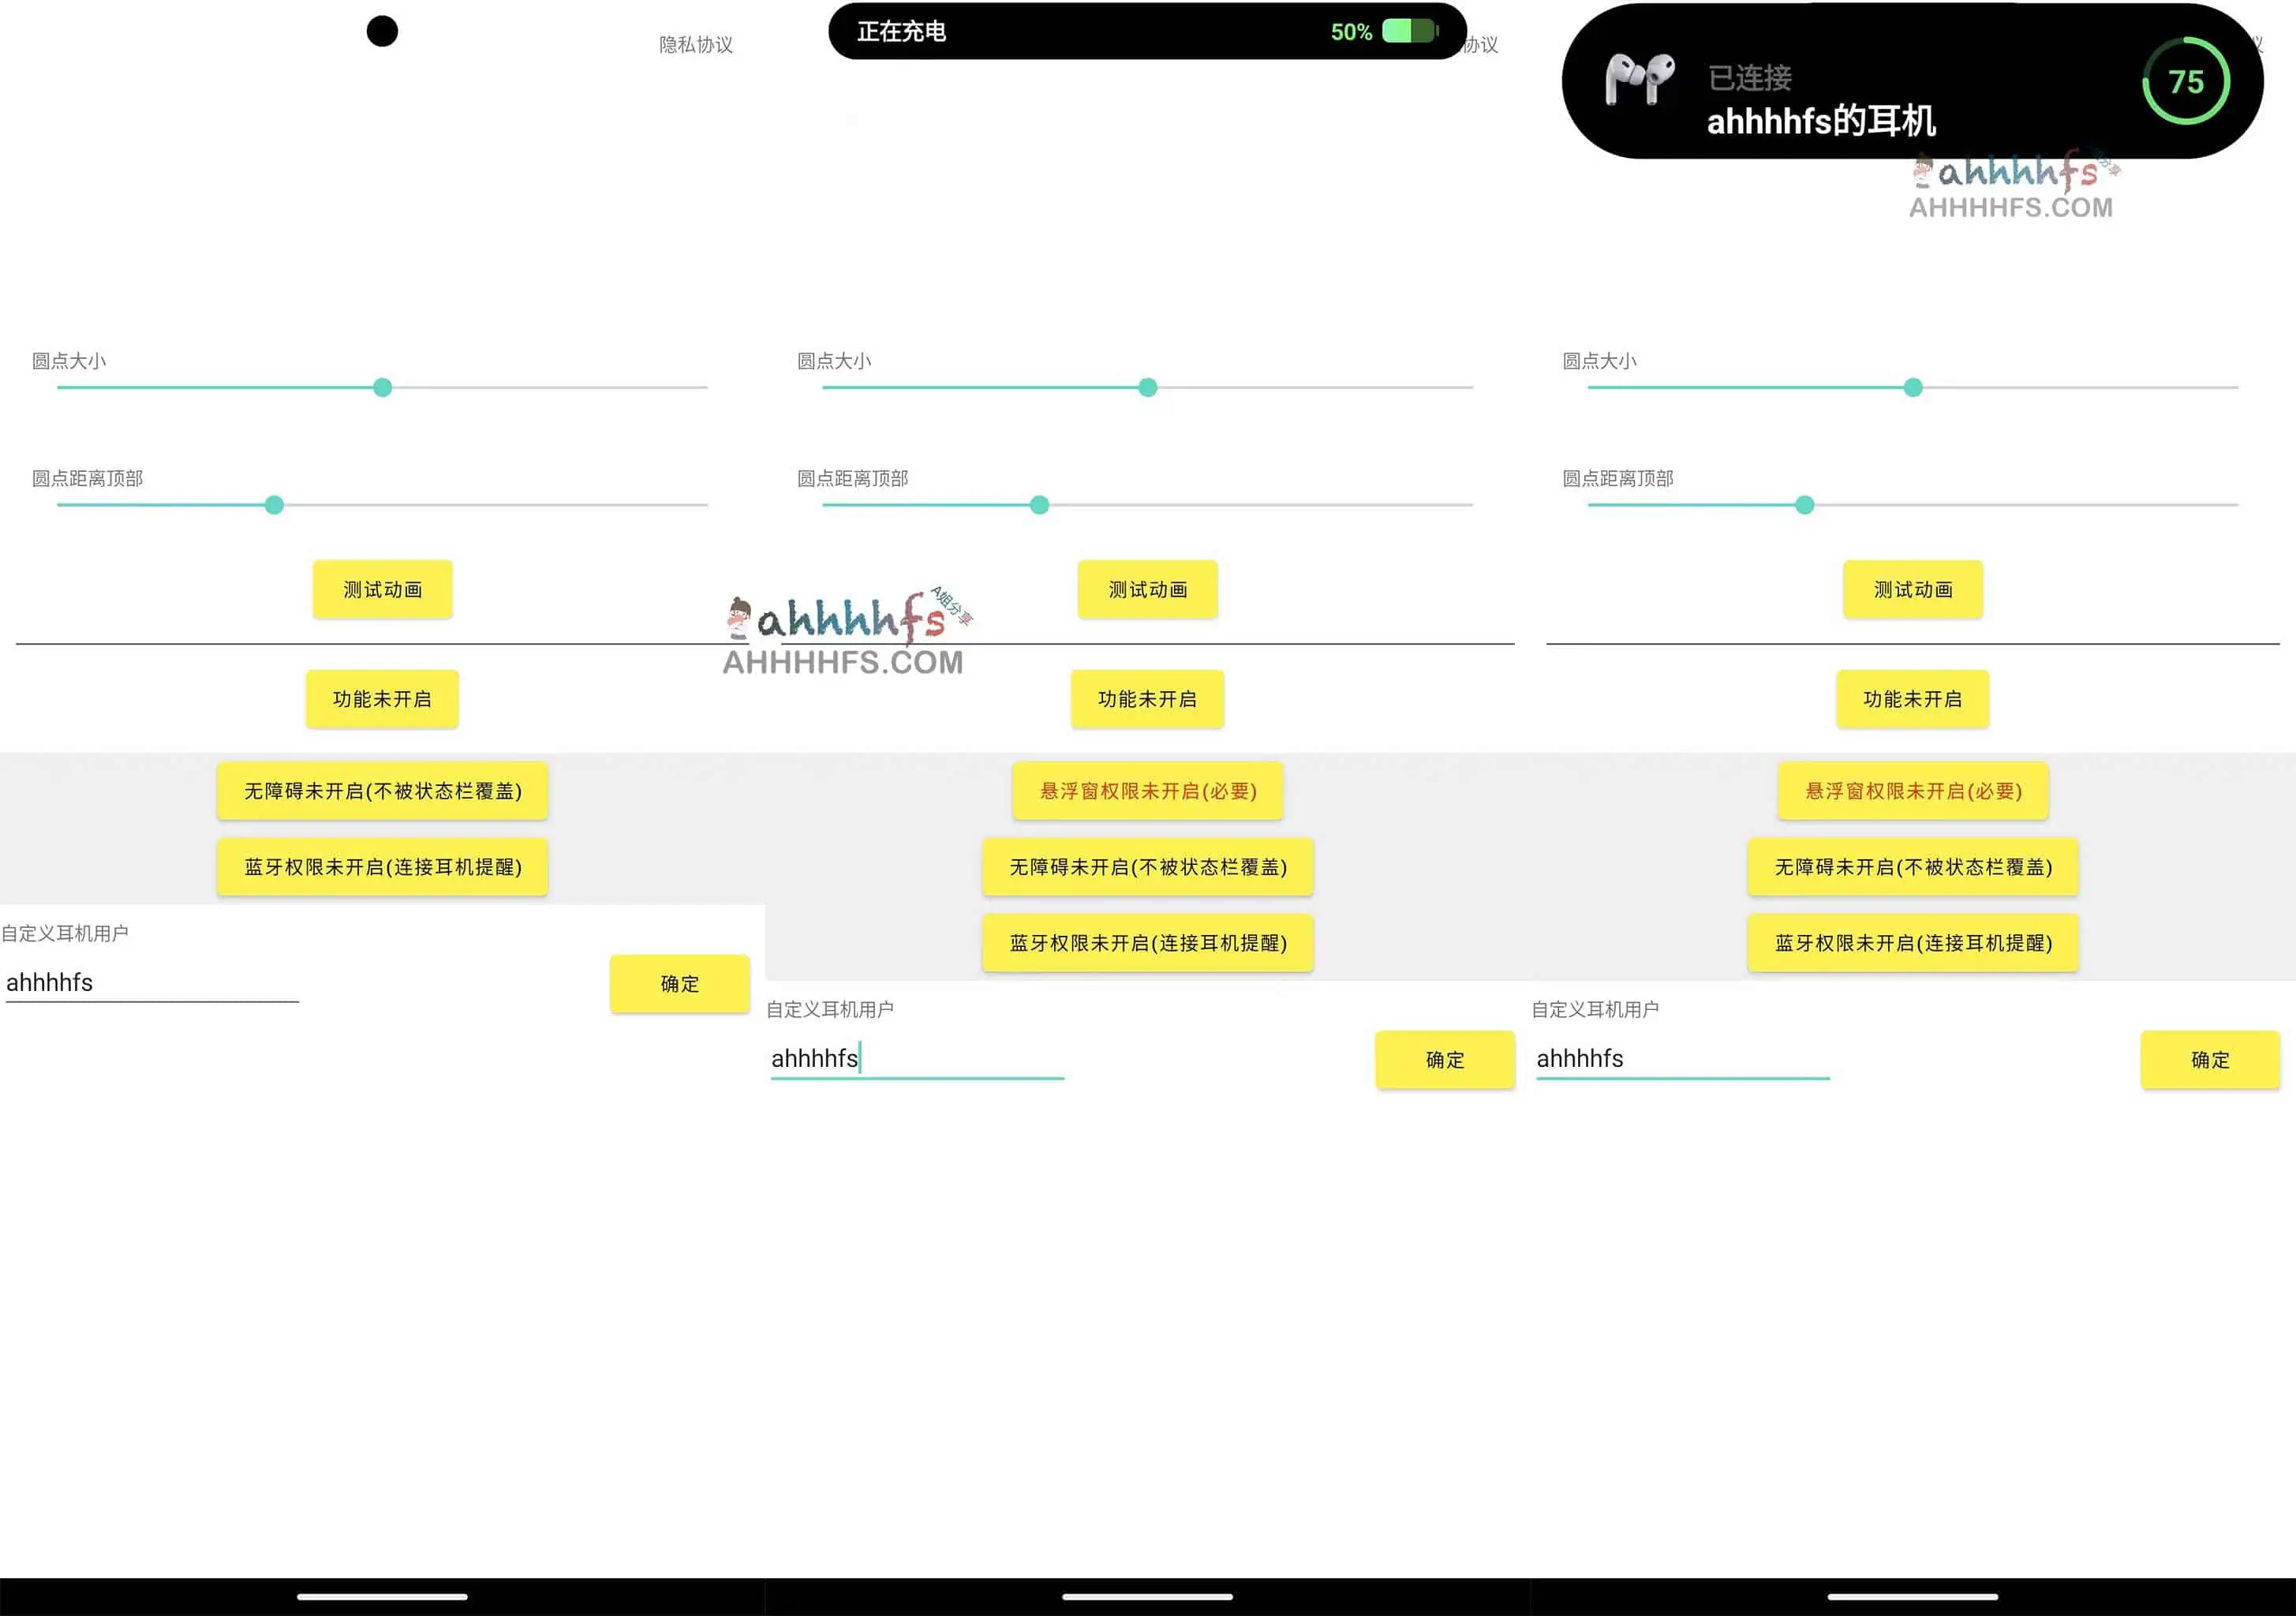Click the AirPods icon in connected banner
Image resolution: width=2296 pixels, height=1616 pixels.
pyautogui.click(x=1639, y=80)
